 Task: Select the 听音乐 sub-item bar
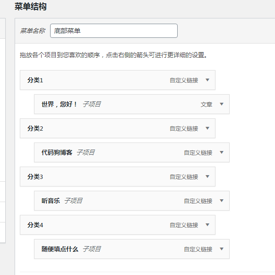[132, 201]
